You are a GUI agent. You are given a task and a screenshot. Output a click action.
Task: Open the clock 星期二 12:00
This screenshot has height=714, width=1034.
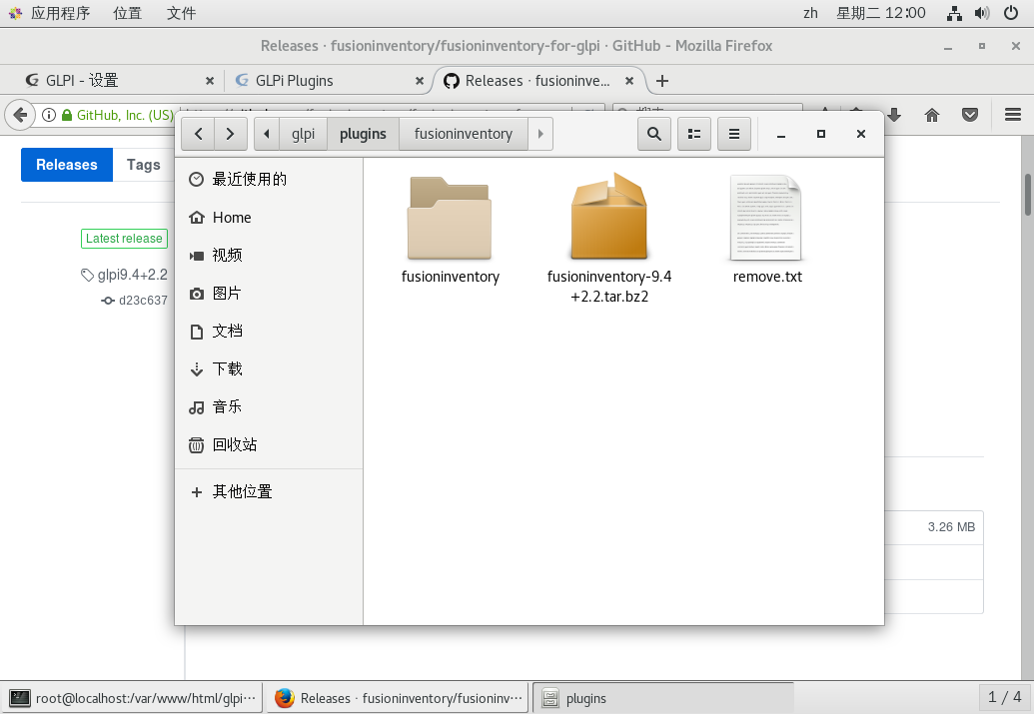pyautogui.click(x=880, y=13)
